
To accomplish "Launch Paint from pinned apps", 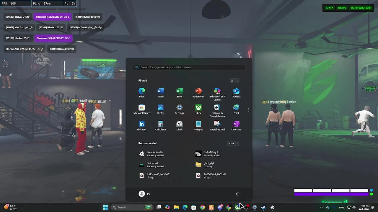I will click(x=236, y=109).
